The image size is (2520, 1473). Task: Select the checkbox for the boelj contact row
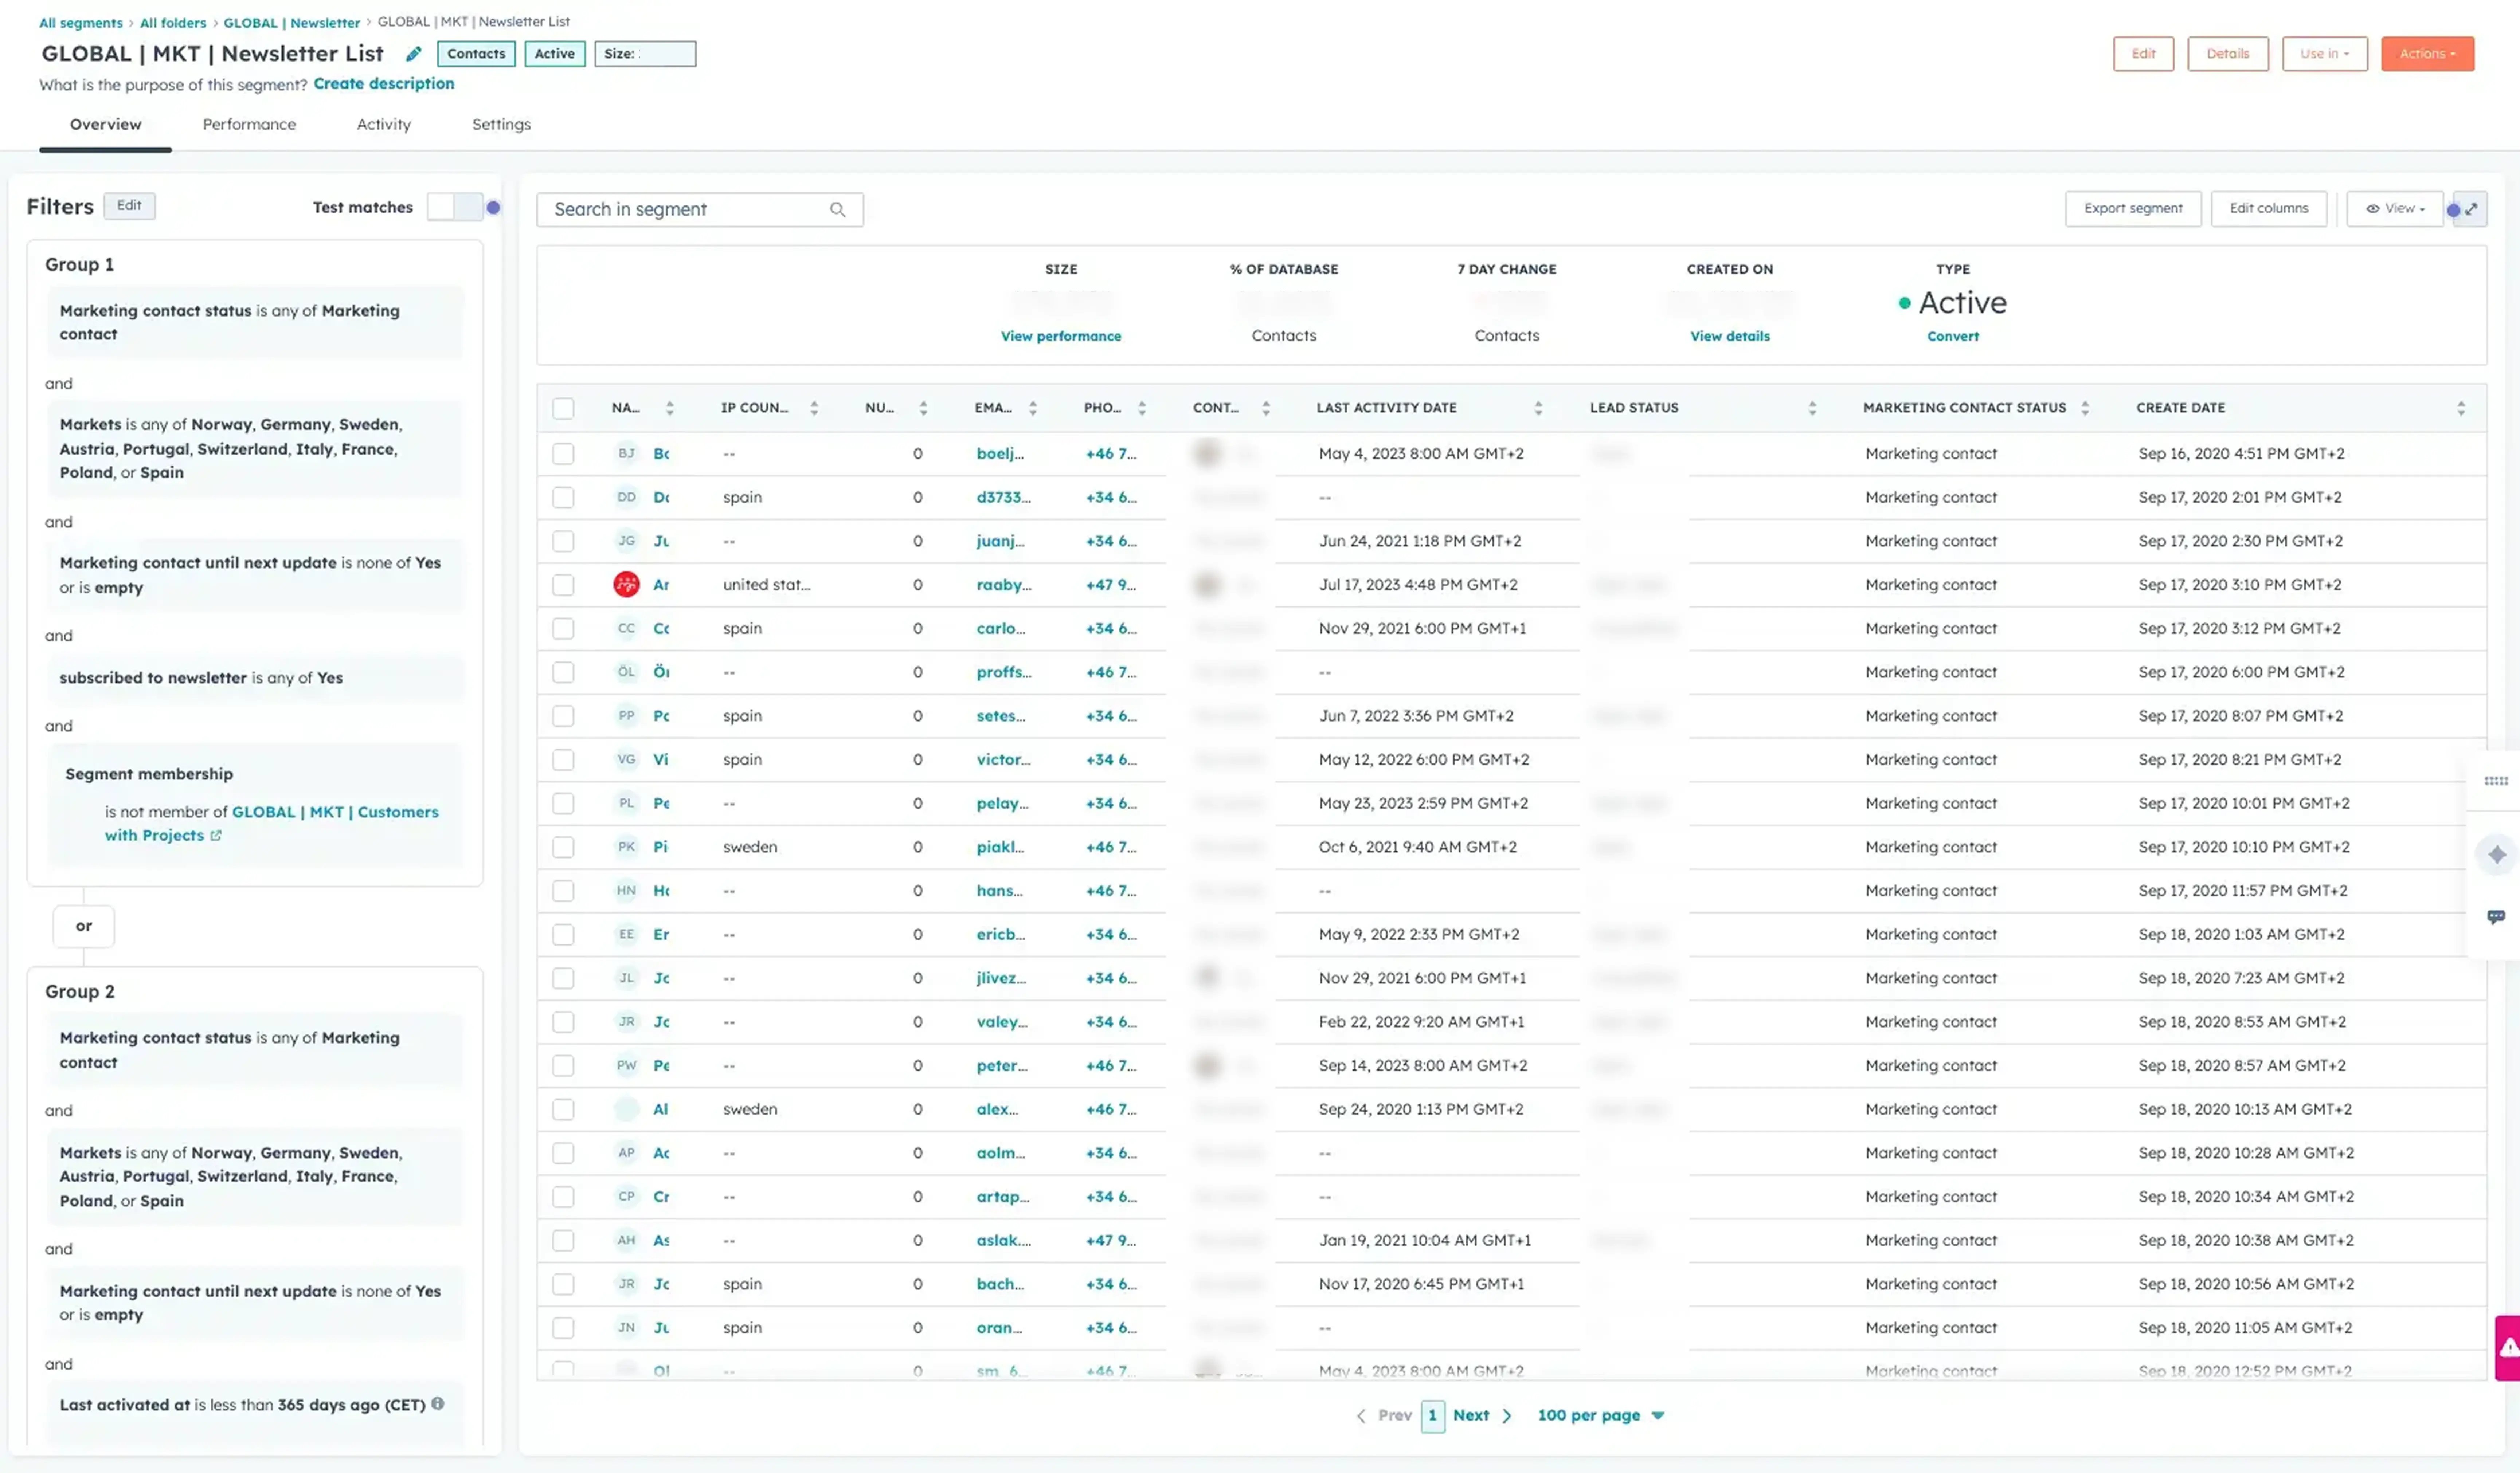(x=563, y=454)
